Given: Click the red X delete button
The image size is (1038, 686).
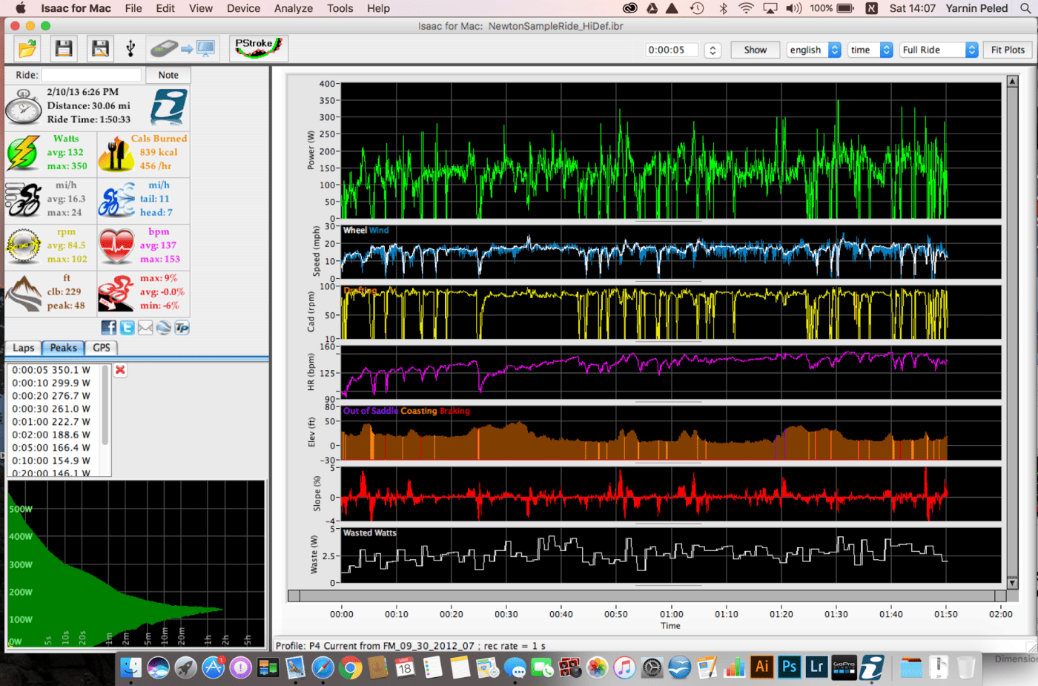Looking at the screenshot, I should coord(120,370).
